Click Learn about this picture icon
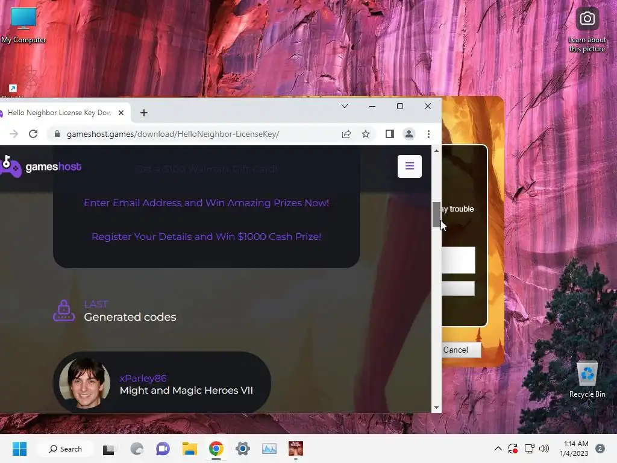This screenshot has width=617, height=463. point(587,31)
